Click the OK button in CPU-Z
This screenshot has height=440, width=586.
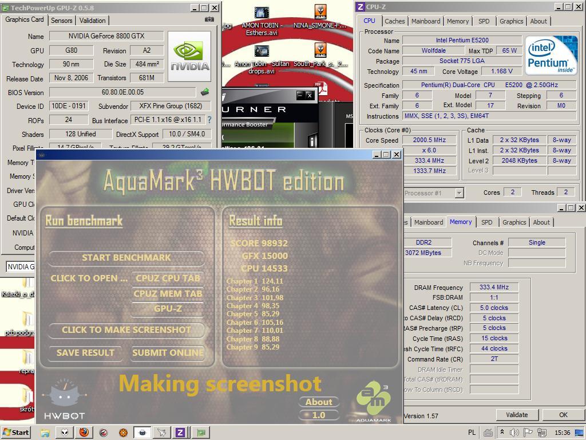click(563, 415)
